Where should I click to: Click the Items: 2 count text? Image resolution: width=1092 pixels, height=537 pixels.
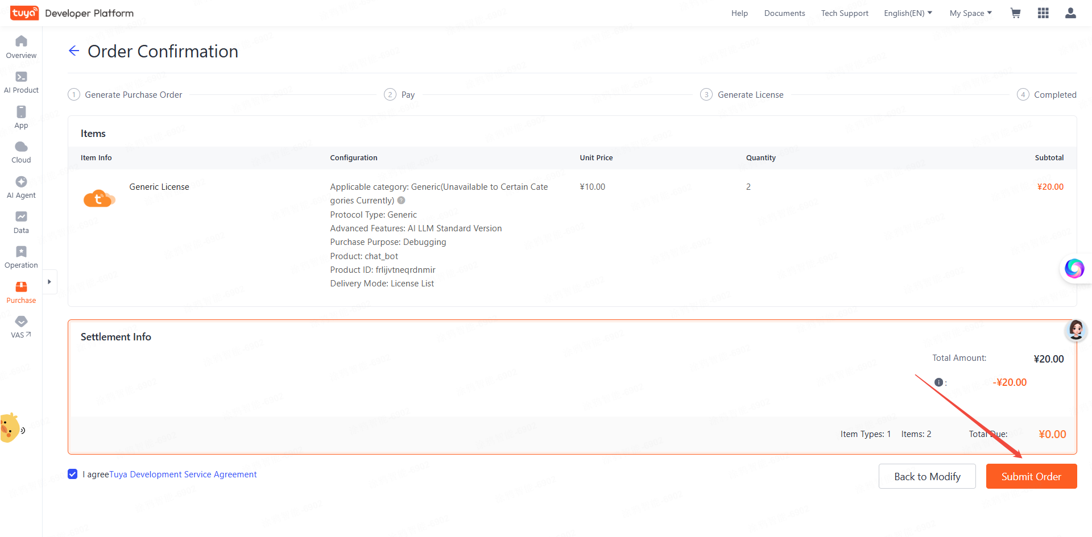point(916,434)
